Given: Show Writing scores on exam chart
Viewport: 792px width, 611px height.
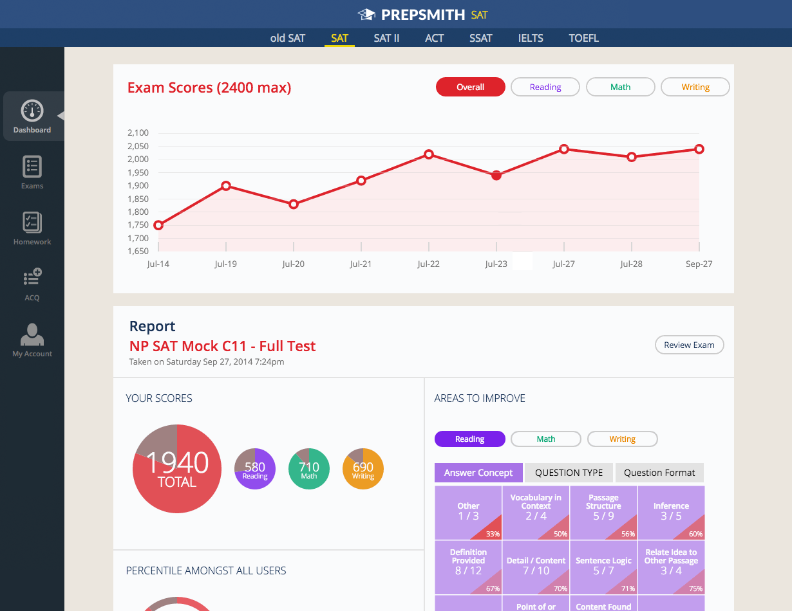Looking at the screenshot, I should point(695,87).
